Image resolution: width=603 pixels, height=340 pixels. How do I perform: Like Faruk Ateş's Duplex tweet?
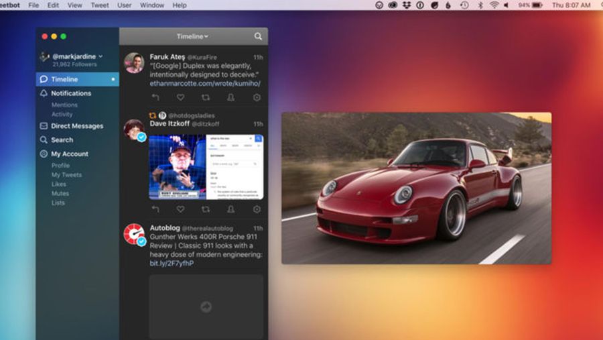pyautogui.click(x=180, y=97)
